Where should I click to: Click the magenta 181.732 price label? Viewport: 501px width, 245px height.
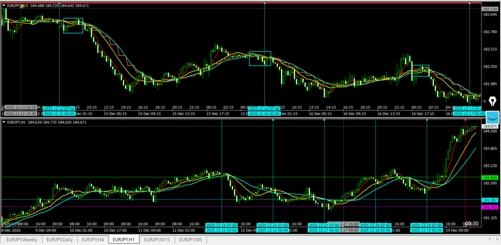click(x=490, y=207)
